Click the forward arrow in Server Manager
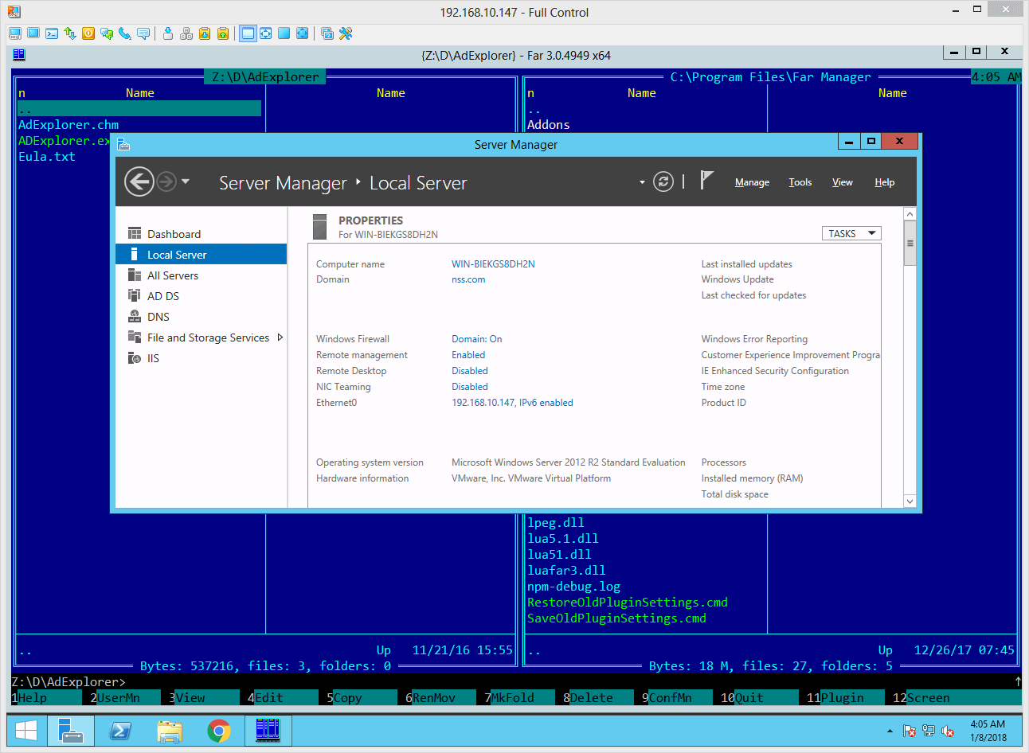The image size is (1029, 753). pos(166,181)
